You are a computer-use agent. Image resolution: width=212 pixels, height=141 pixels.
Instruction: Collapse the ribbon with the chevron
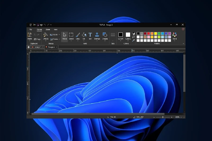(x=183, y=44)
